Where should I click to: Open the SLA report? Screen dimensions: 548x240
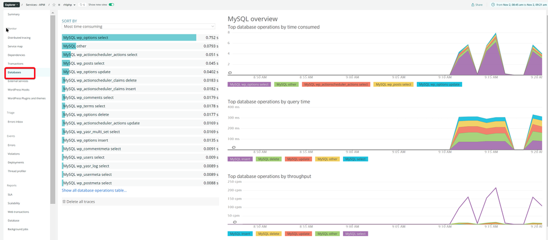click(x=10, y=195)
